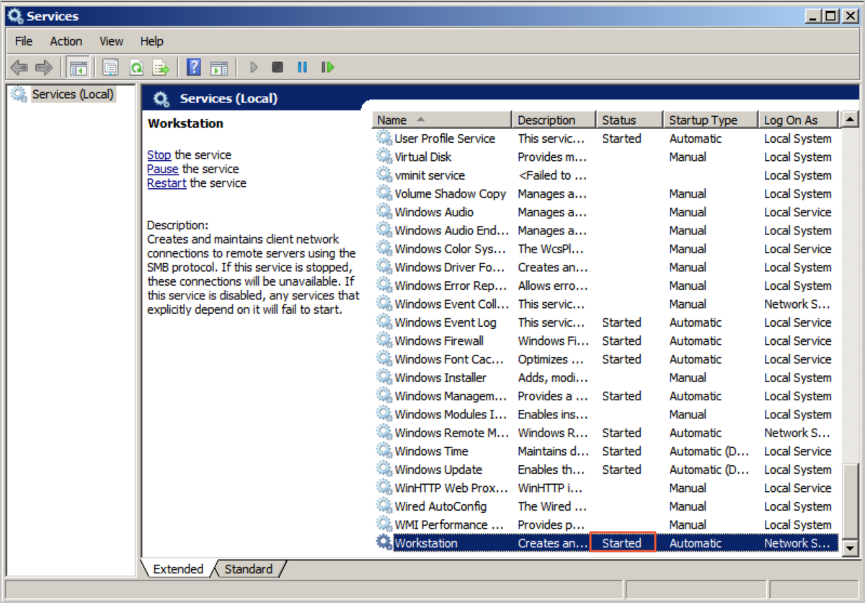Click Started status in Workstation row

tap(621, 543)
